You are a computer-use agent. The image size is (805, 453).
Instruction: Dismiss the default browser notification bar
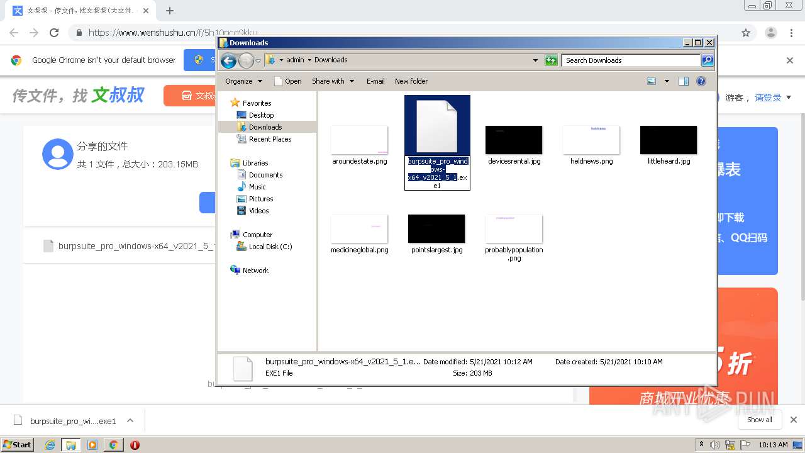(x=790, y=60)
